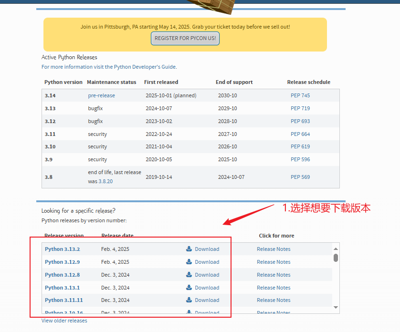Click the '2030-10' end of support cell
The height and width of the screenshot is (332, 400).
pos(227,95)
